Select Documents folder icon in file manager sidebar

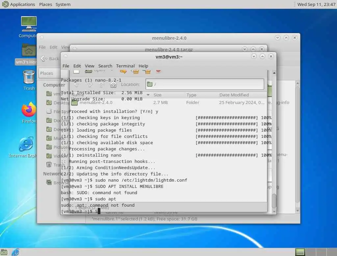(x=49, y=120)
